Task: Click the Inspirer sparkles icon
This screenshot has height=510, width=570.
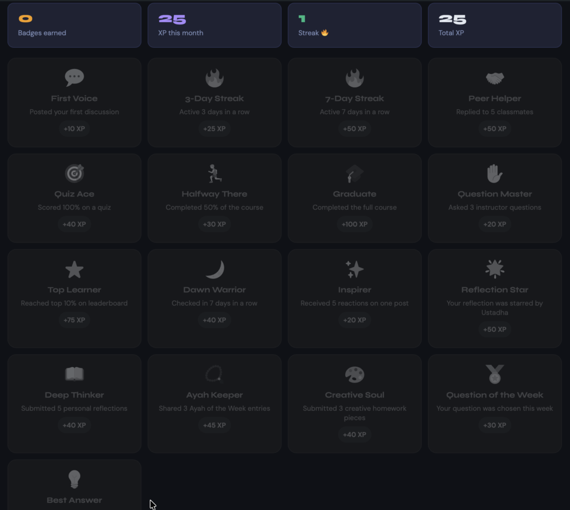Action: (355, 269)
